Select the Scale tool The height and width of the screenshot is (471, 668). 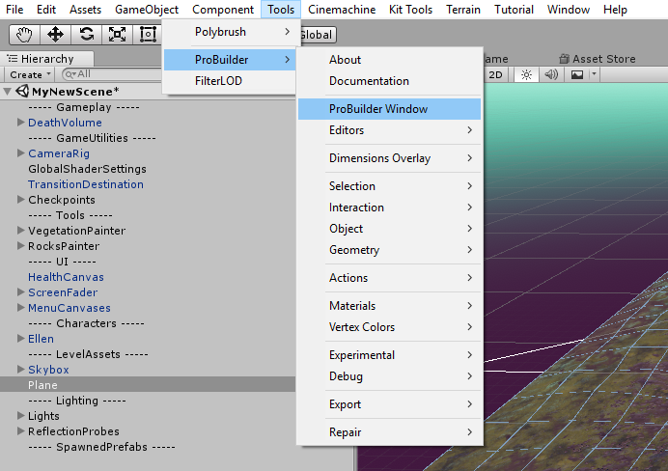(x=117, y=35)
